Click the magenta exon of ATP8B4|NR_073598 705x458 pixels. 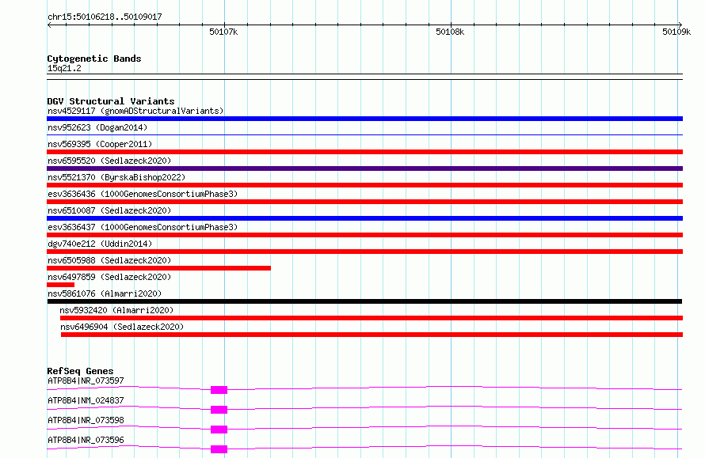coord(219,430)
